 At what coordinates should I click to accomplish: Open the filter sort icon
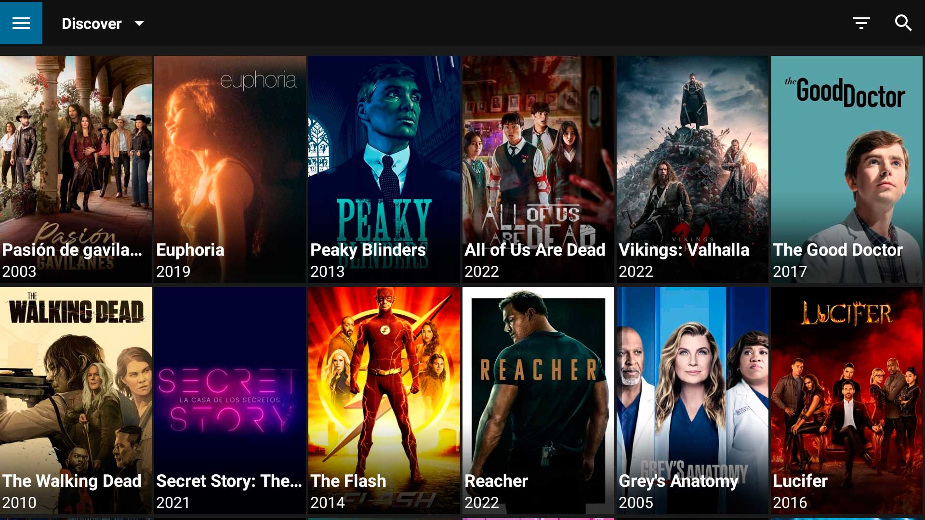click(x=861, y=23)
